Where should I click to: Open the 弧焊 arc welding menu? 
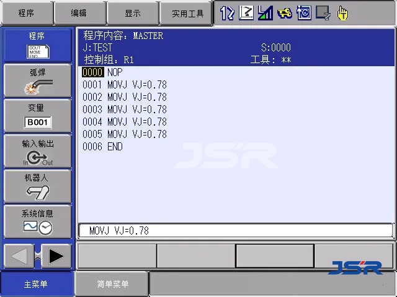[x=37, y=81]
